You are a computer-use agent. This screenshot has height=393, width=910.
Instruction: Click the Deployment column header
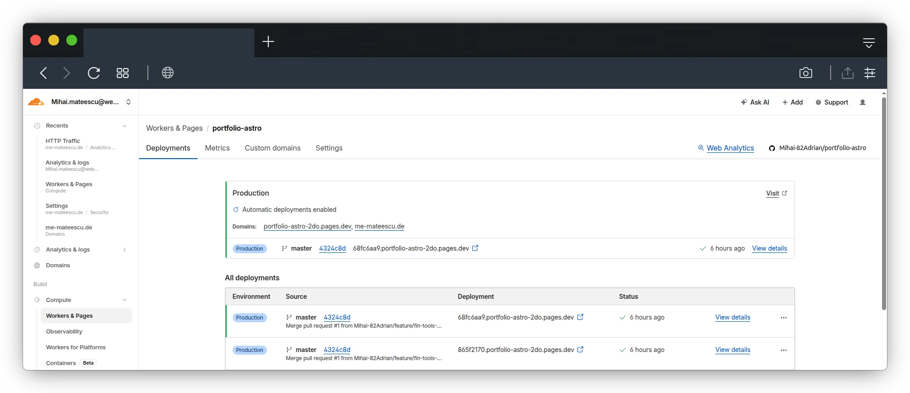pos(476,297)
